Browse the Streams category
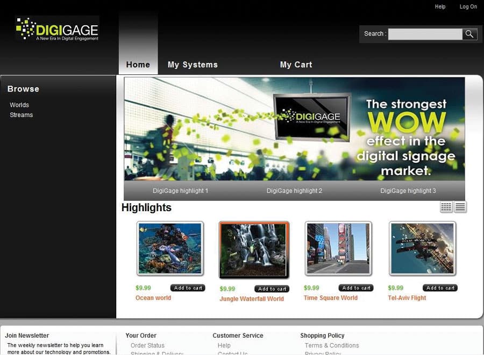The width and height of the screenshot is (484, 355). click(x=21, y=115)
